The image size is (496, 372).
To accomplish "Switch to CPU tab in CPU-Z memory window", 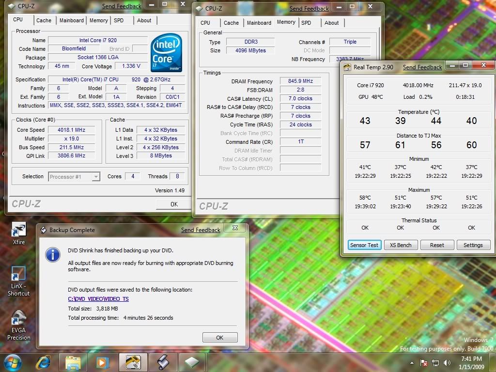I will coord(205,23).
